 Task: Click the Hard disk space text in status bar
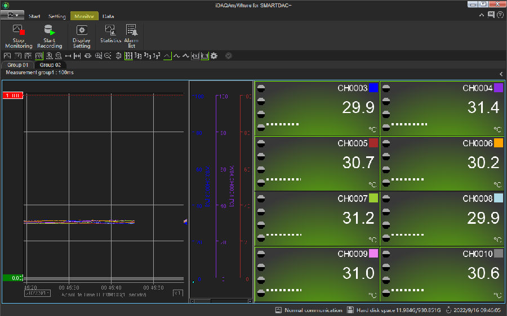point(398,310)
